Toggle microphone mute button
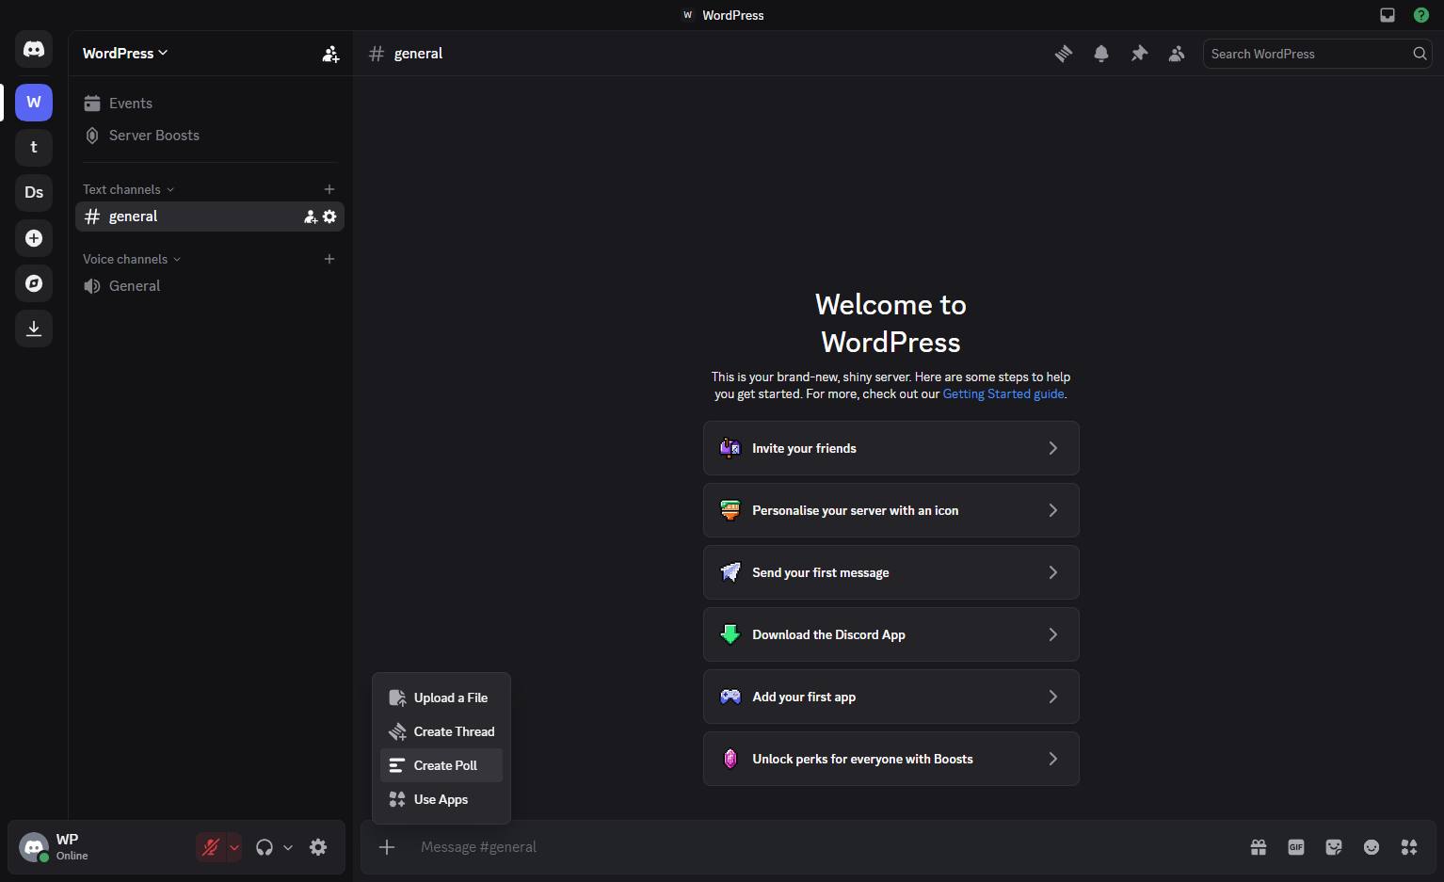The width and height of the screenshot is (1444, 882). [211, 847]
